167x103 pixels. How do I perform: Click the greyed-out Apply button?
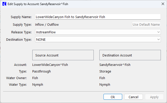(x=154, y=97)
